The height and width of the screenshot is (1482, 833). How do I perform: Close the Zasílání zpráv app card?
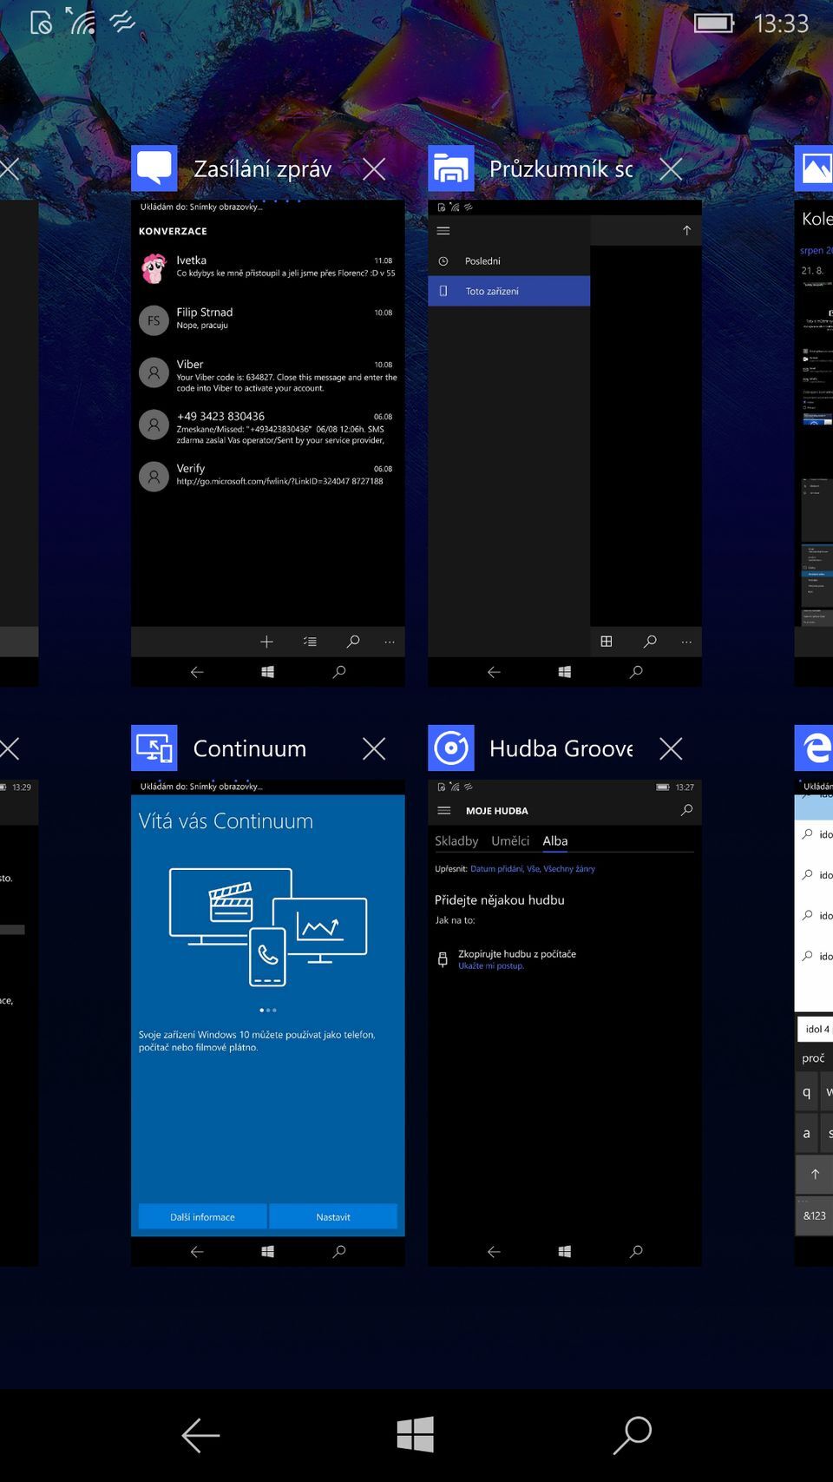(374, 168)
